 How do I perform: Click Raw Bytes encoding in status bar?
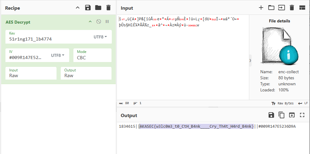coord(283,103)
